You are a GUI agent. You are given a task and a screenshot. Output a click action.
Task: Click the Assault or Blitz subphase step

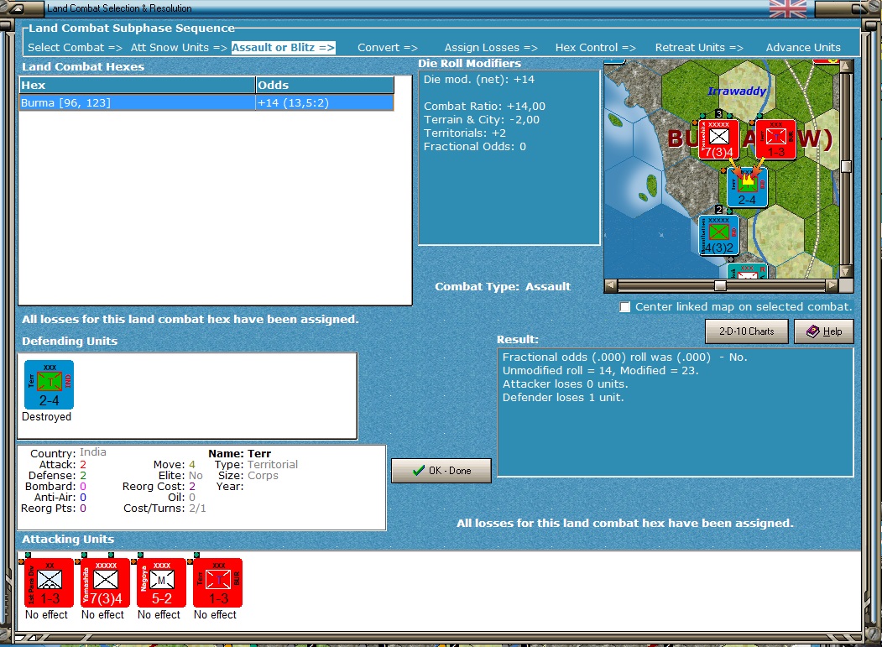pos(283,48)
